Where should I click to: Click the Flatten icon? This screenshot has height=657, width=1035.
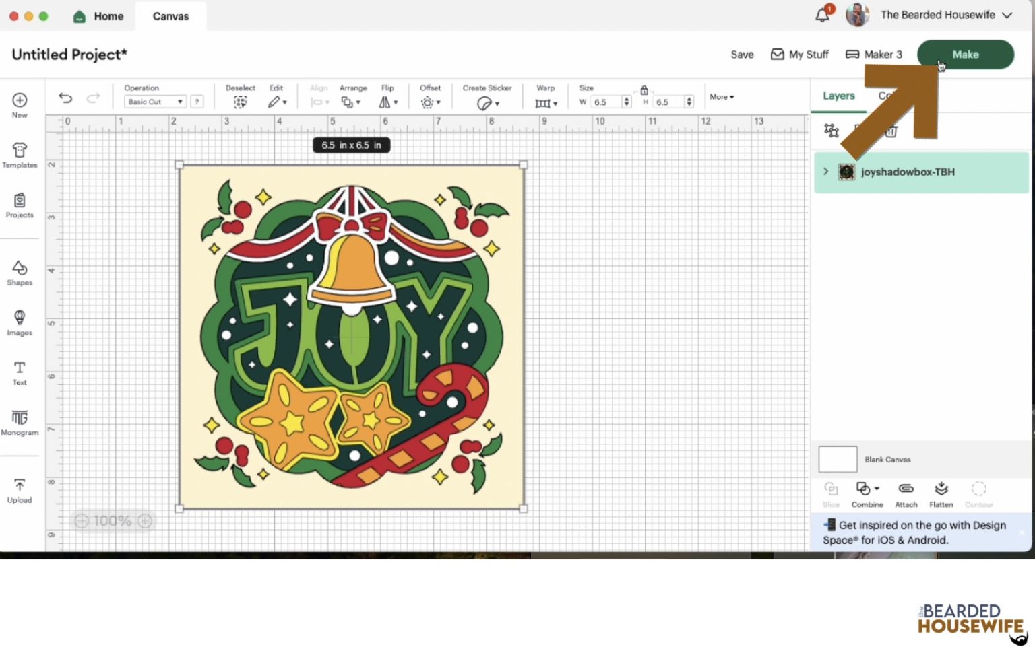point(941,493)
